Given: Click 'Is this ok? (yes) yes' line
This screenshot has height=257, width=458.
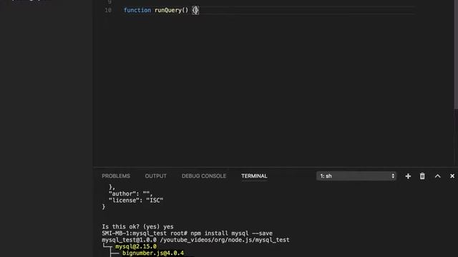Looking at the screenshot, I should pos(137,227).
